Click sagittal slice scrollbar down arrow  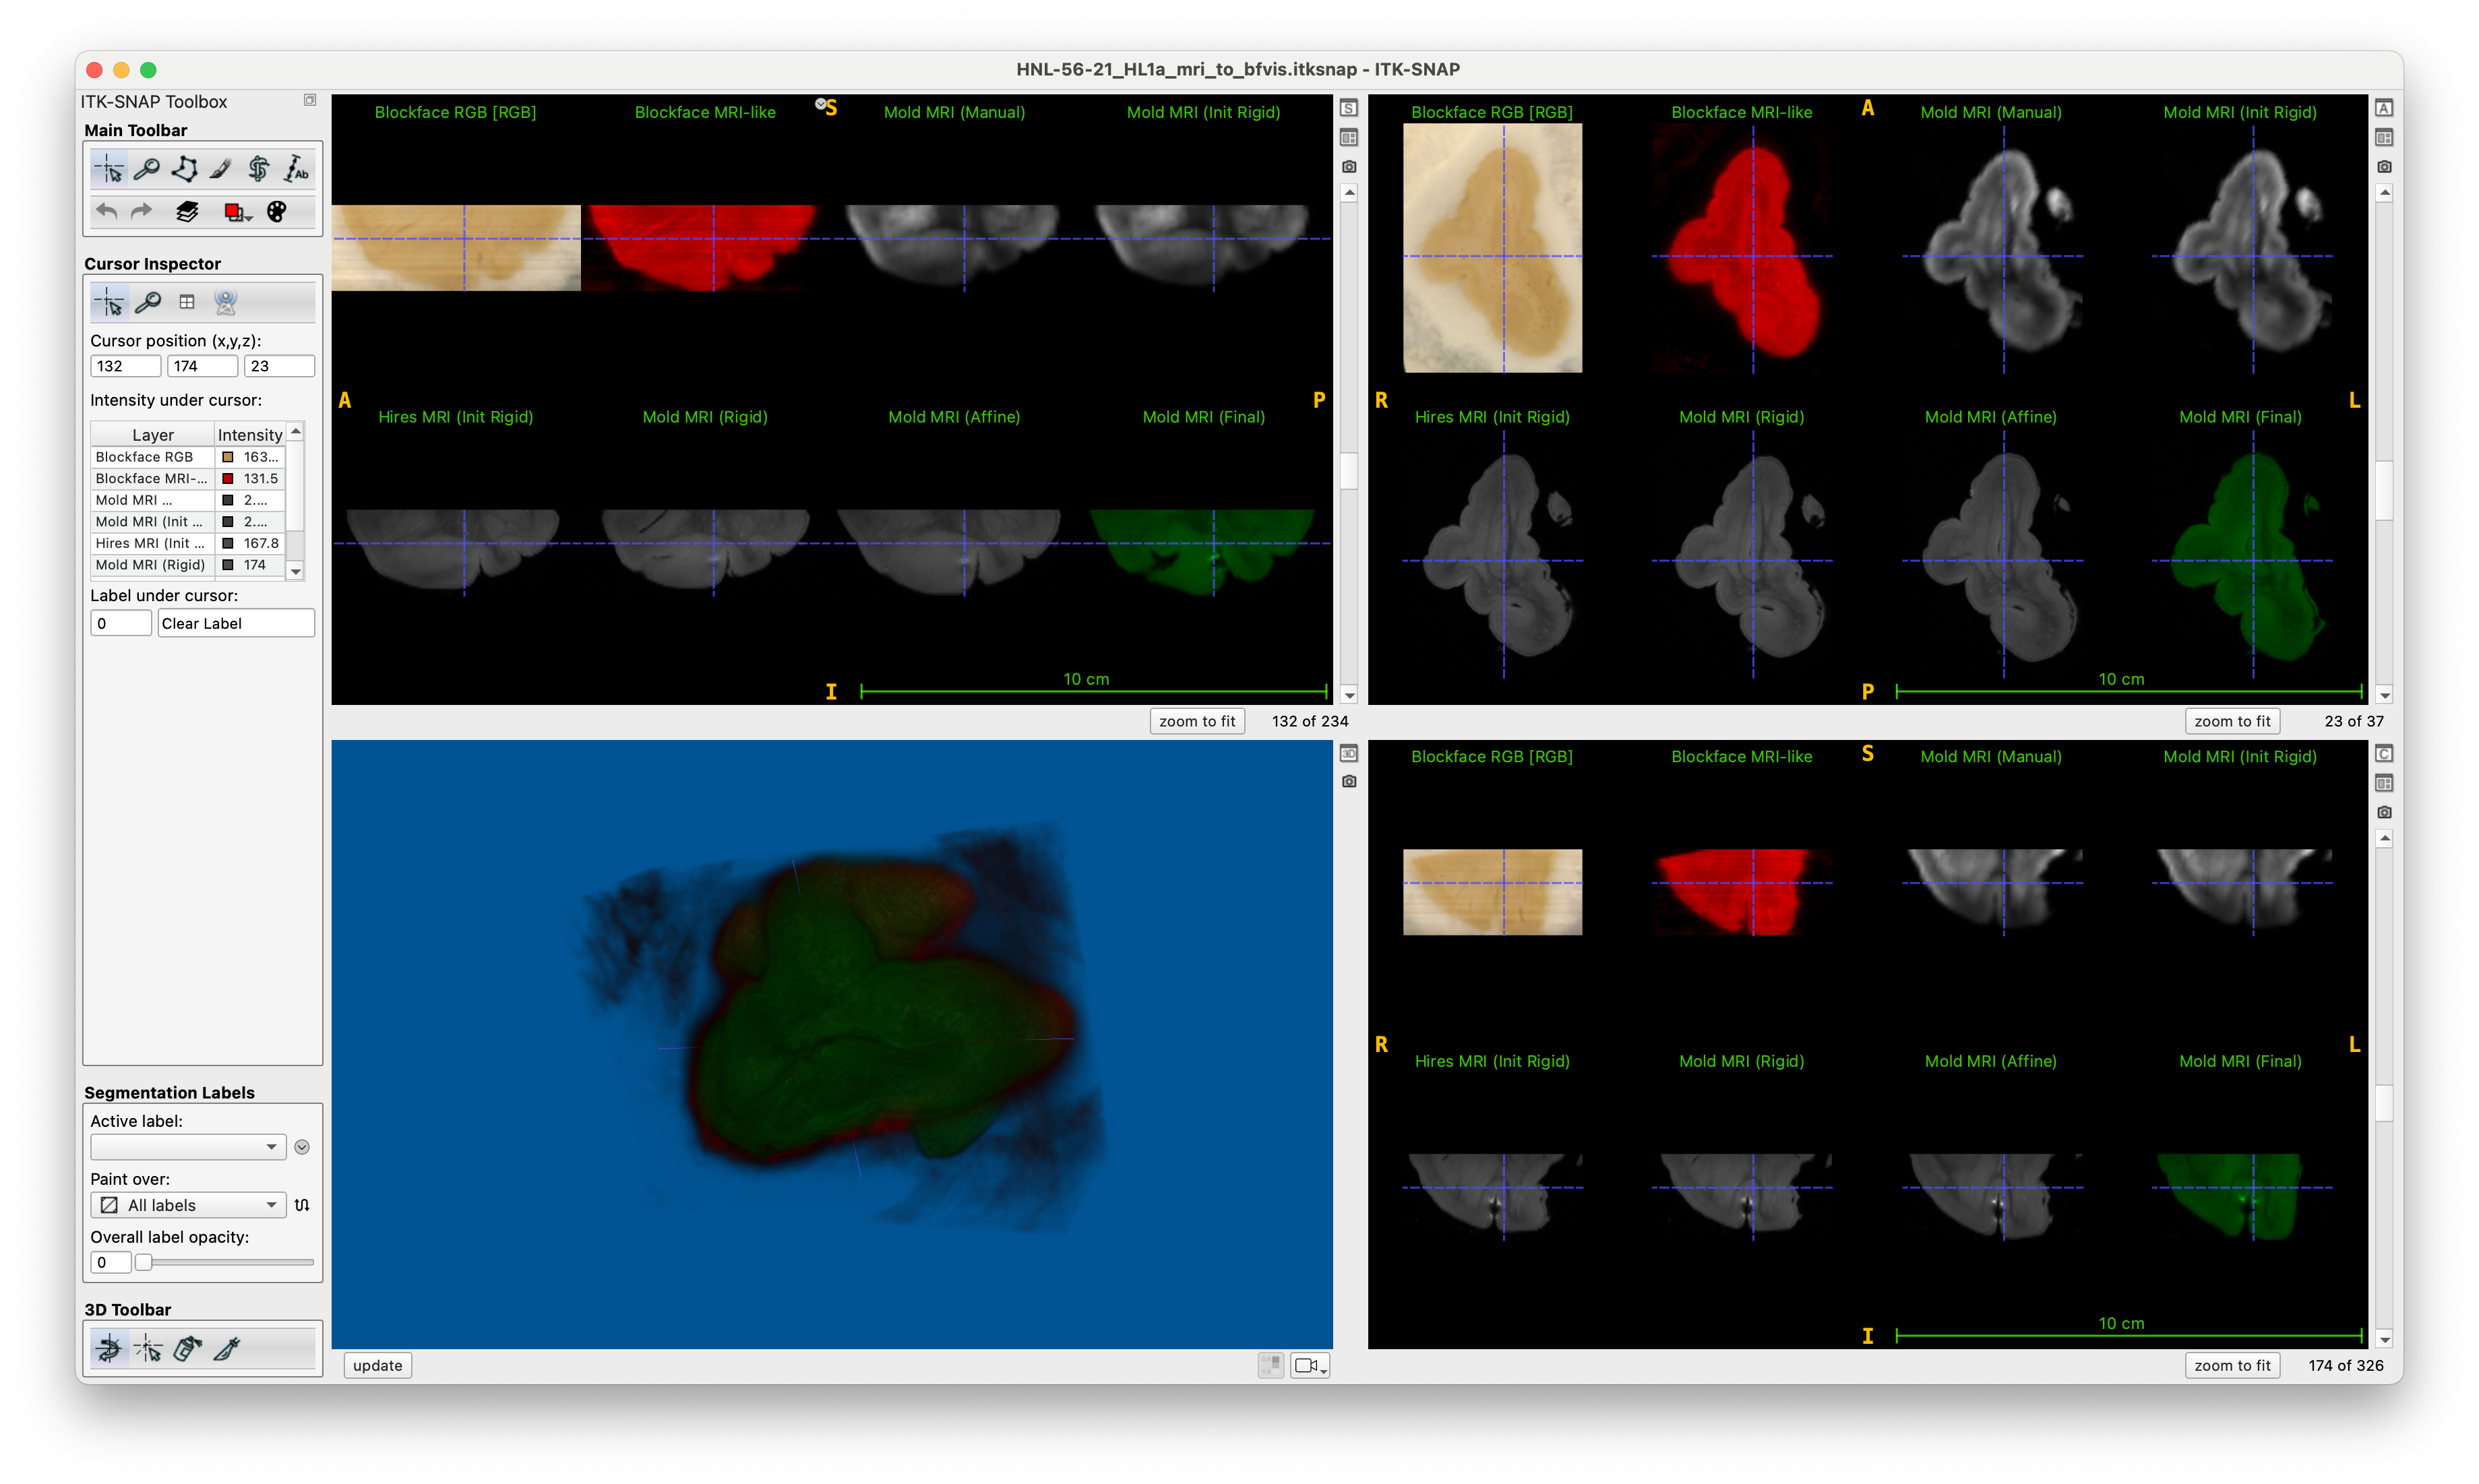pyautogui.click(x=1349, y=696)
